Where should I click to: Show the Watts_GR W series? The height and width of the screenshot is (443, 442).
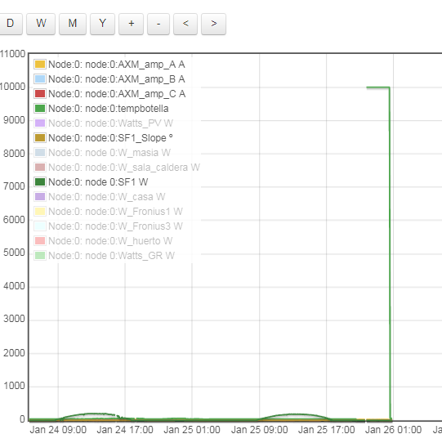click(x=112, y=256)
